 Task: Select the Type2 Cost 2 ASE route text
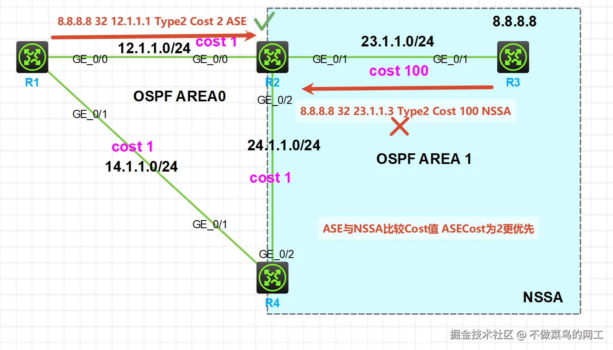(x=152, y=22)
